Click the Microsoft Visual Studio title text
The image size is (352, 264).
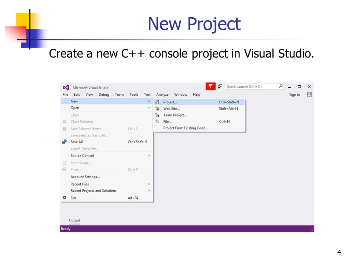[x=91, y=88]
